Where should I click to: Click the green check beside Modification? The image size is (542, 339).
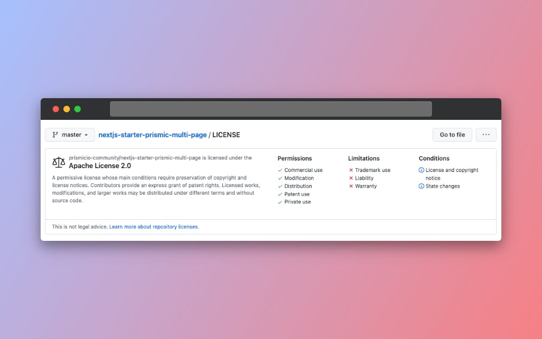(x=280, y=178)
